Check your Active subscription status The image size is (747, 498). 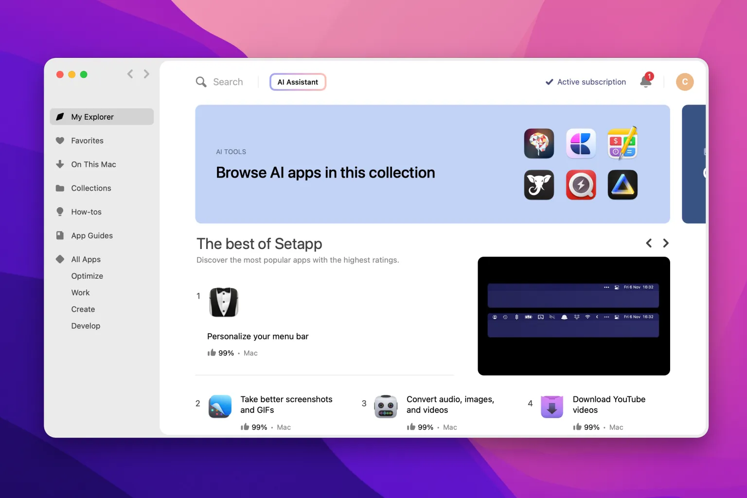point(586,82)
